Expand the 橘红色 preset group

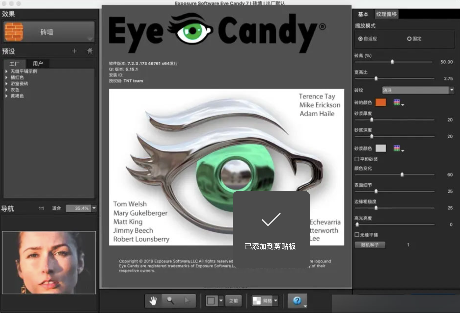(x=6, y=77)
